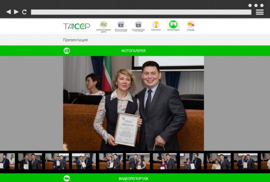Select the thumbnail with the woman in purple
This screenshot has width=270, height=182.
tap(165, 161)
